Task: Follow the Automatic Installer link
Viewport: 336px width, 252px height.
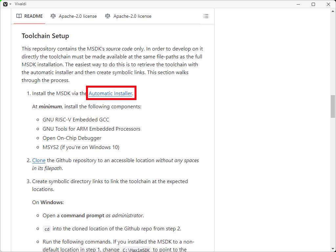Action: pyautogui.click(x=110, y=94)
